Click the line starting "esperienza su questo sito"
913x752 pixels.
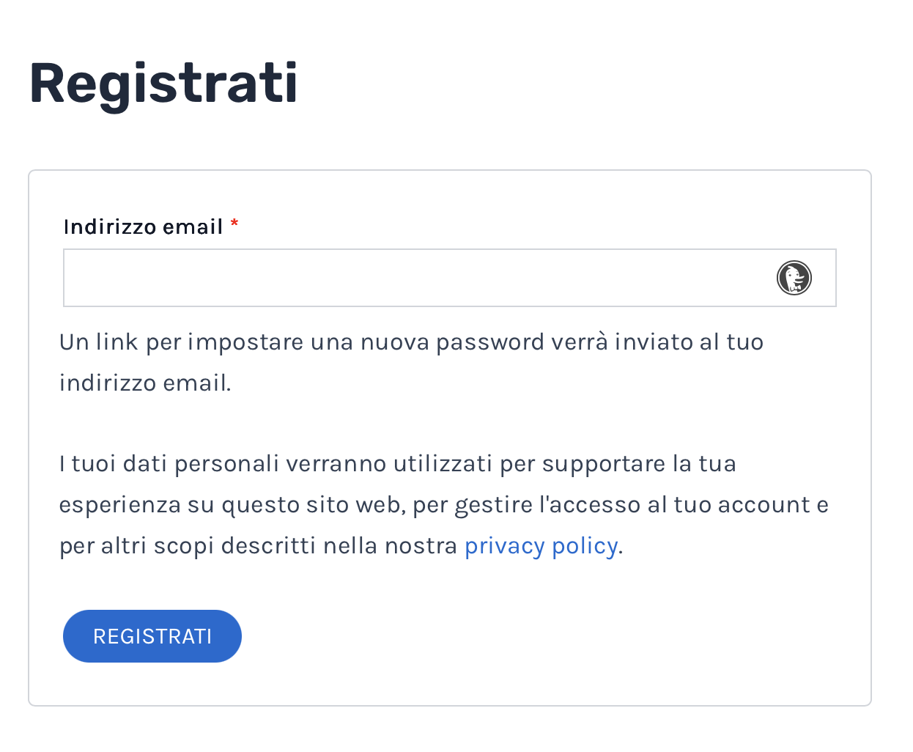pyautogui.click(x=443, y=505)
